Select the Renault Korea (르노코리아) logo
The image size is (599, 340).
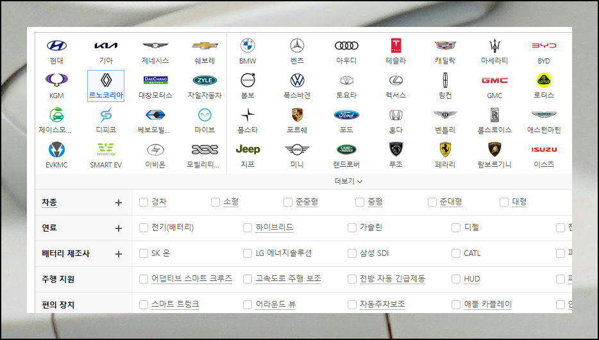tap(106, 80)
